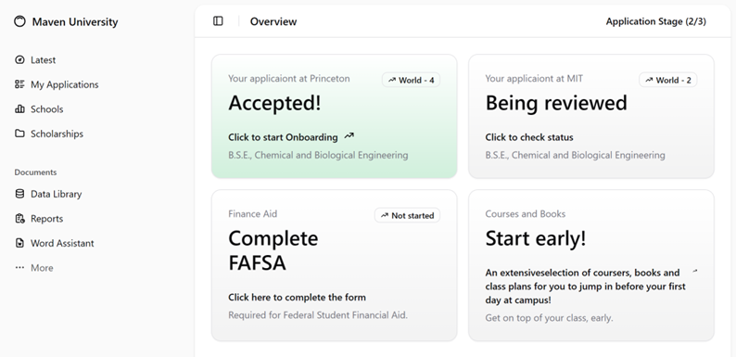
Task: Click 'Click to start Onboarding' link
Action: coord(283,137)
